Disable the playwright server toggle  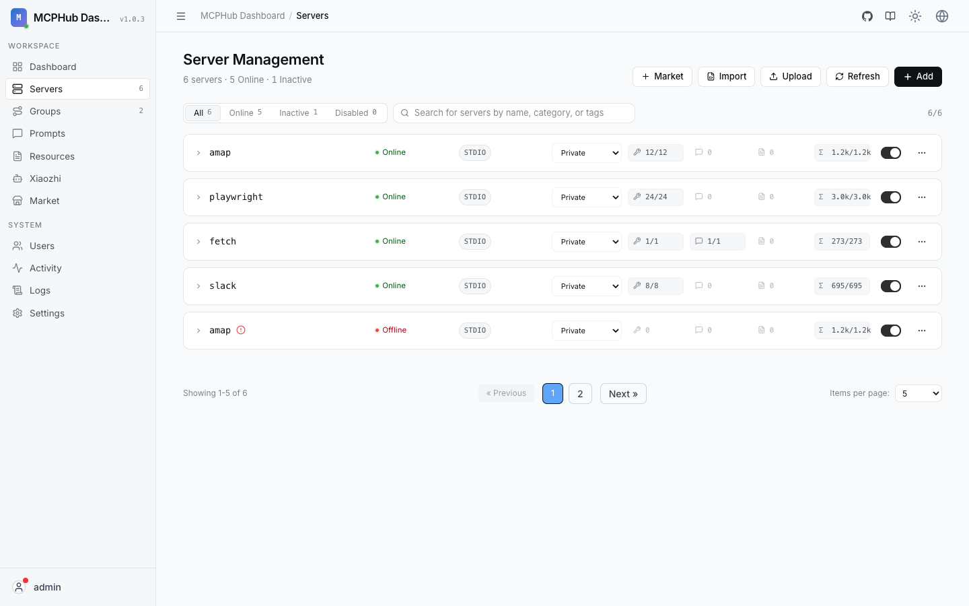(x=891, y=197)
